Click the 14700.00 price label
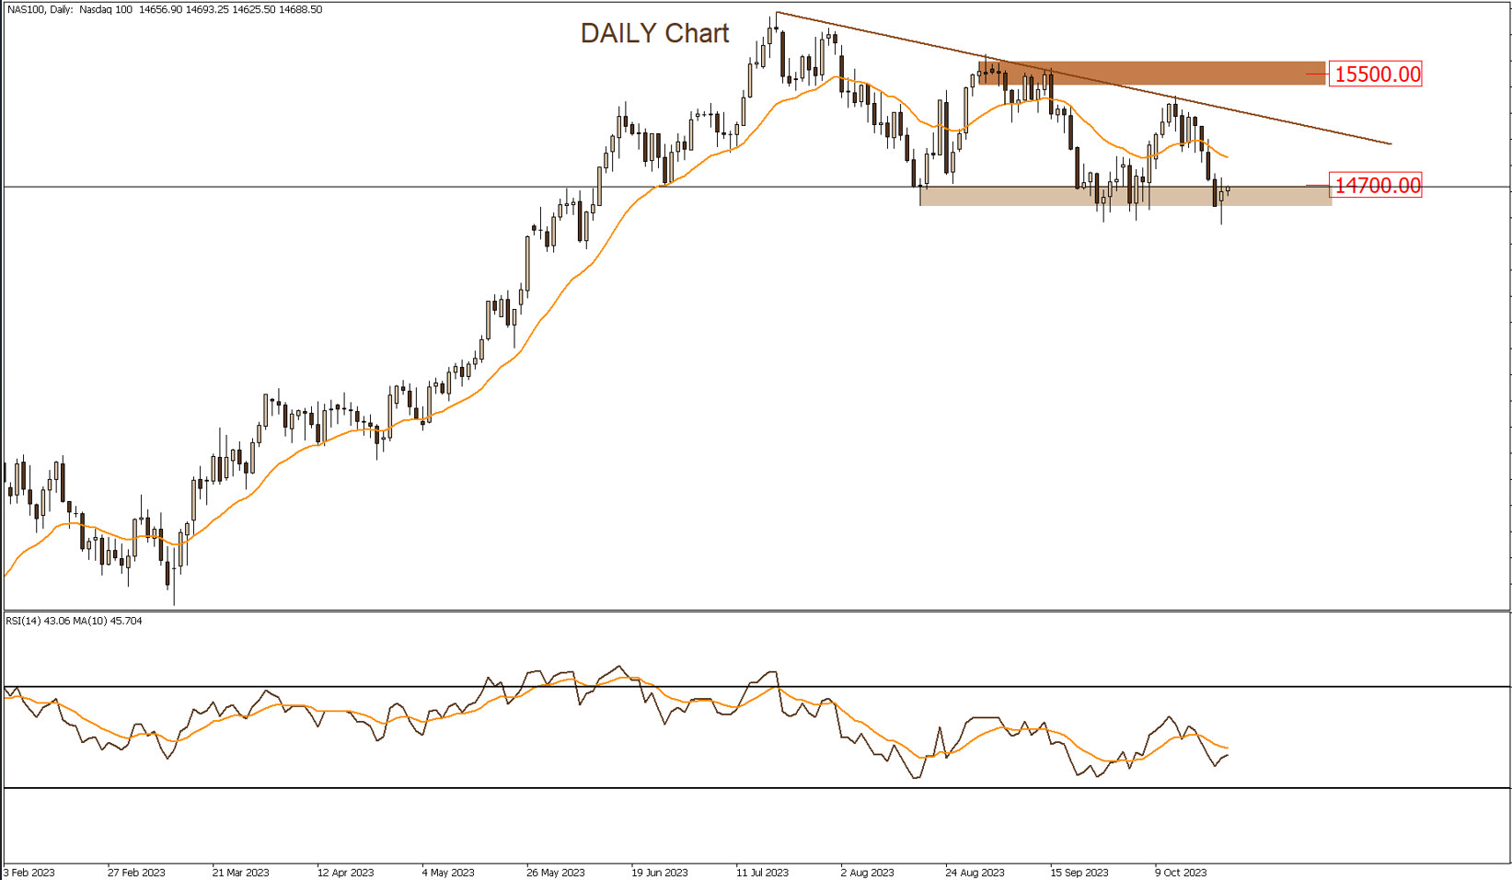Screen dimensions: 1512x880 (1377, 186)
